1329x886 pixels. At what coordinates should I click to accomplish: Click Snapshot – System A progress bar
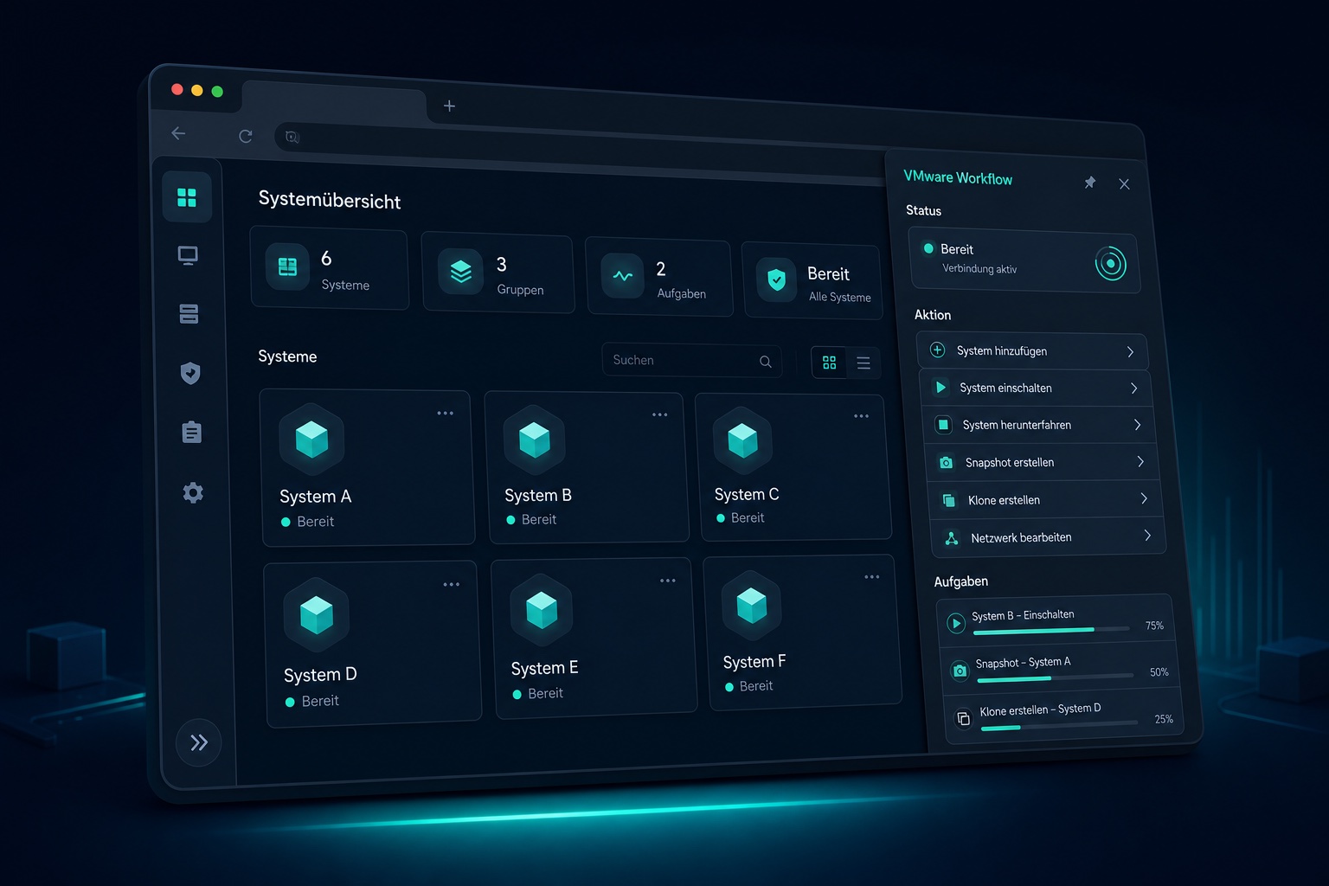click(1056, 677)
